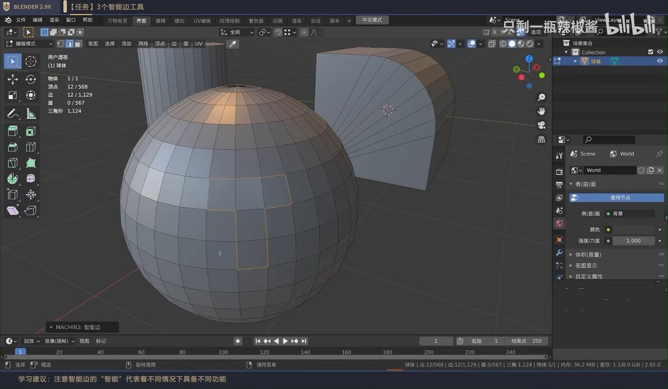668x389 pixels.
Task: Switch to the 建模 workspace tab
Action: pos(160,20)
